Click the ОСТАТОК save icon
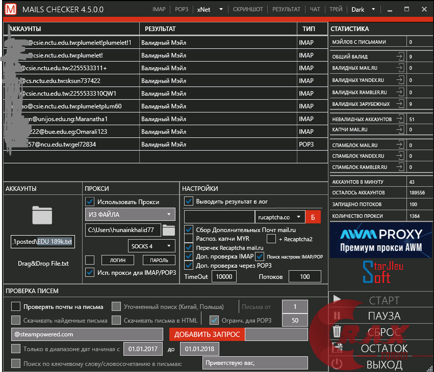The width and height of the screenshot is (434, 372). pos(337,348)
